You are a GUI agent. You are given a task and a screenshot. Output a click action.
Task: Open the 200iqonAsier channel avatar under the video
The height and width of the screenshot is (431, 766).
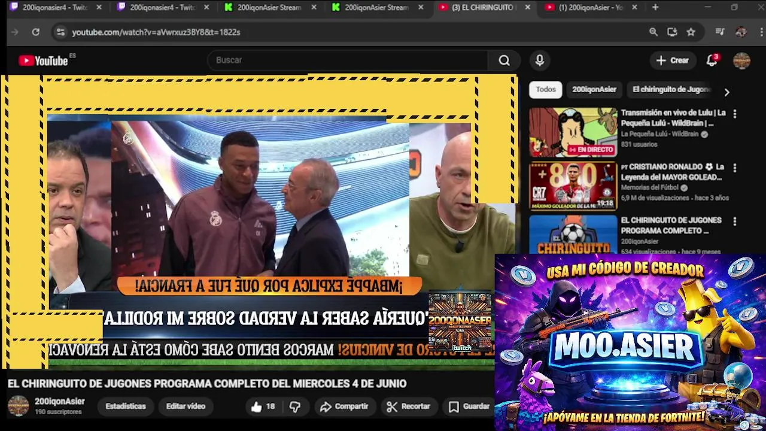click(x=18, y=406)
